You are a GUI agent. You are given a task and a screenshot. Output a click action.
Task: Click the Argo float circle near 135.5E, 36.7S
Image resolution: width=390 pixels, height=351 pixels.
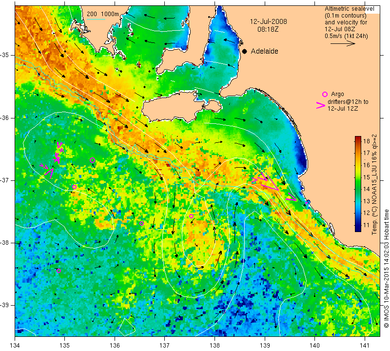pyautogui.click(x=92, y=160)
